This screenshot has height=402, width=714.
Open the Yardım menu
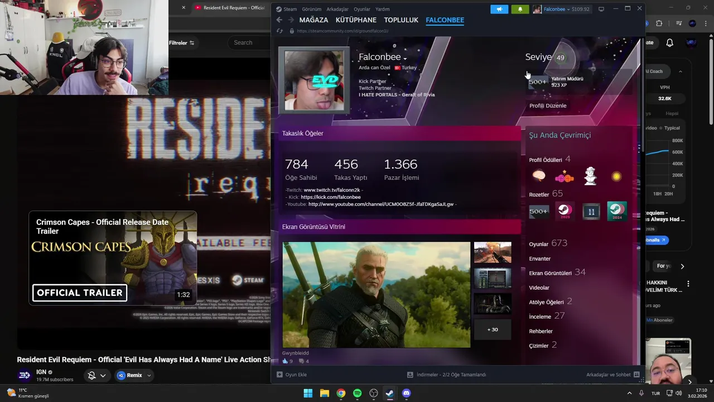[382, 9]
